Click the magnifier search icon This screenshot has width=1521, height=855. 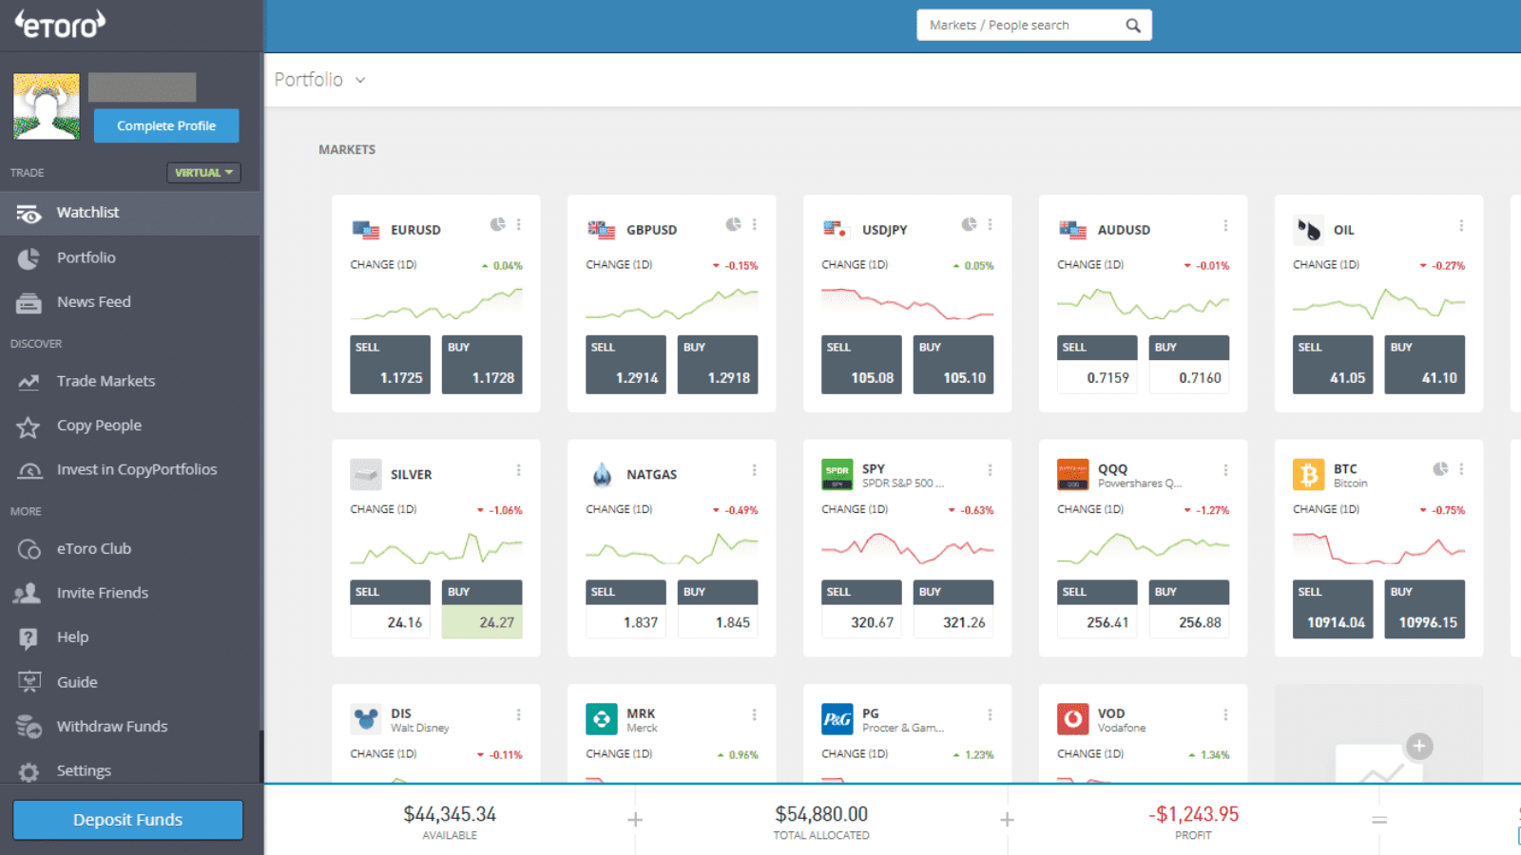(x=1133, y=26)
